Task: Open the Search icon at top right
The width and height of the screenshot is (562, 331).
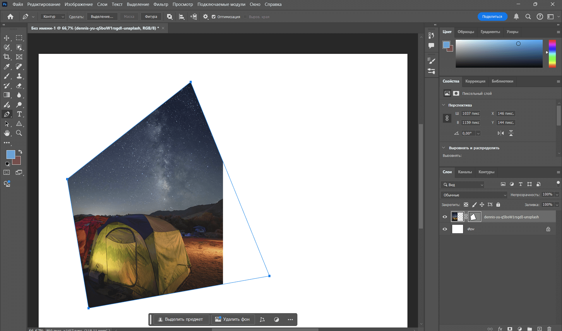Action: 528,17
